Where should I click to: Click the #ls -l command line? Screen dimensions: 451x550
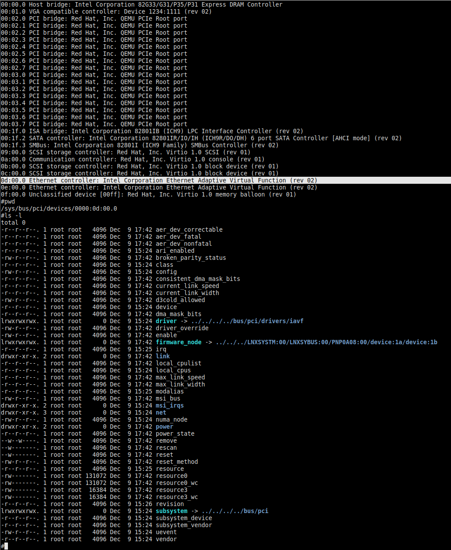click(x=11, y=215)
